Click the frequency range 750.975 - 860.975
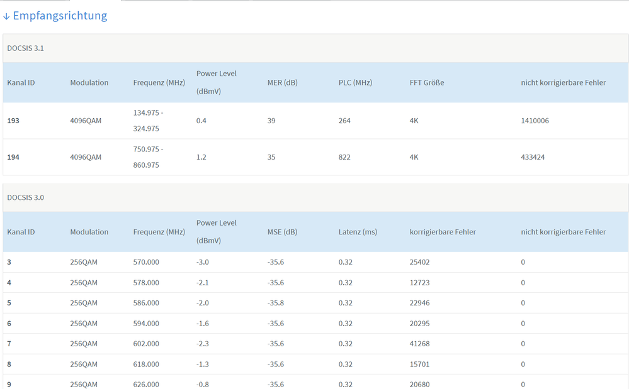This screenshot has height=389, width=629. (x=148, y=157)
